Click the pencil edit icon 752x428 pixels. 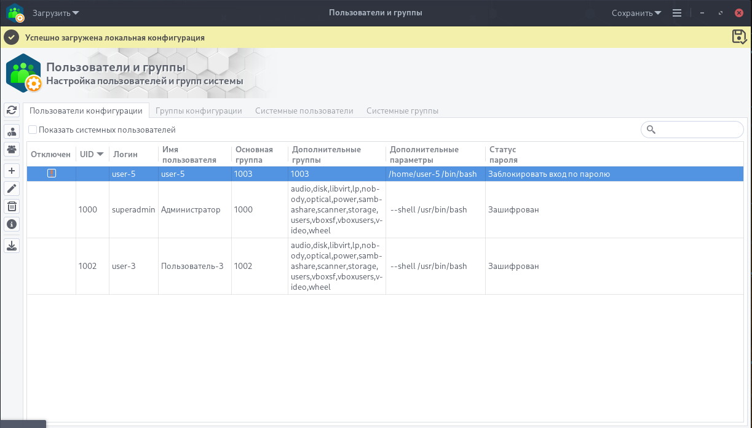point(12,189)
